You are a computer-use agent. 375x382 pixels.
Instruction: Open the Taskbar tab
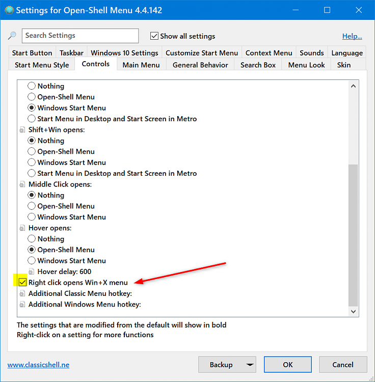point(71,53)
